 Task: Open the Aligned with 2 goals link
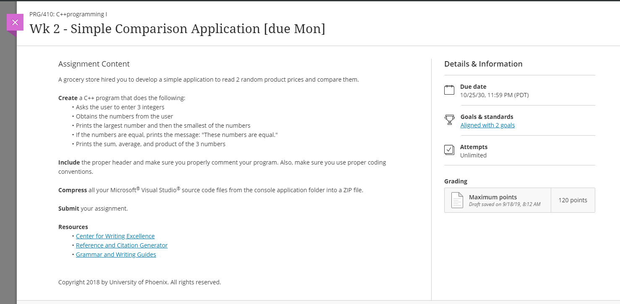click(x=487, y=125)
